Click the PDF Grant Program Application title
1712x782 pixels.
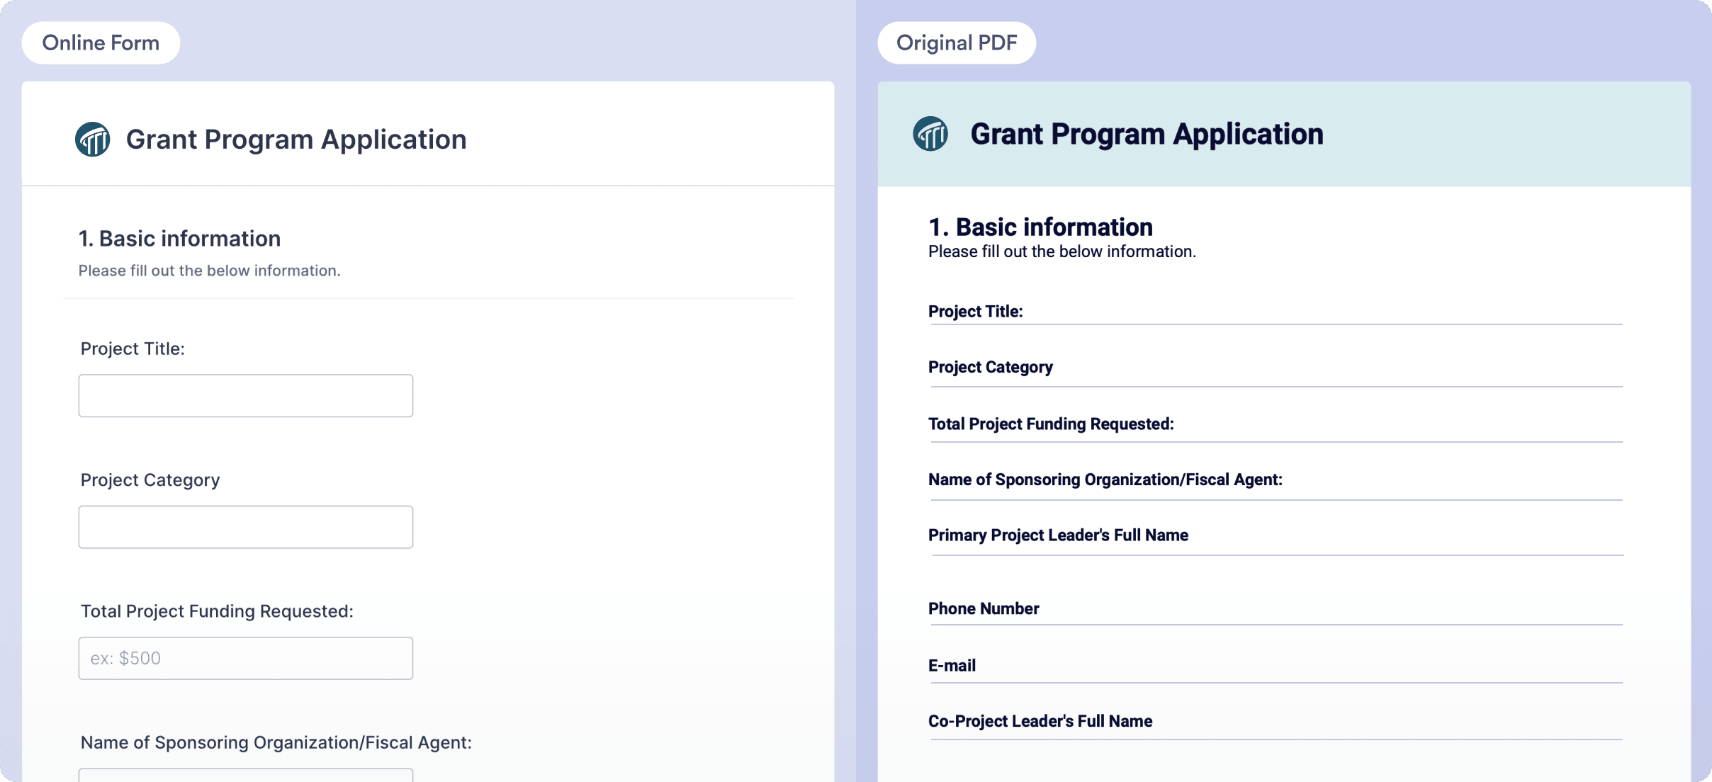[1146, 134]
